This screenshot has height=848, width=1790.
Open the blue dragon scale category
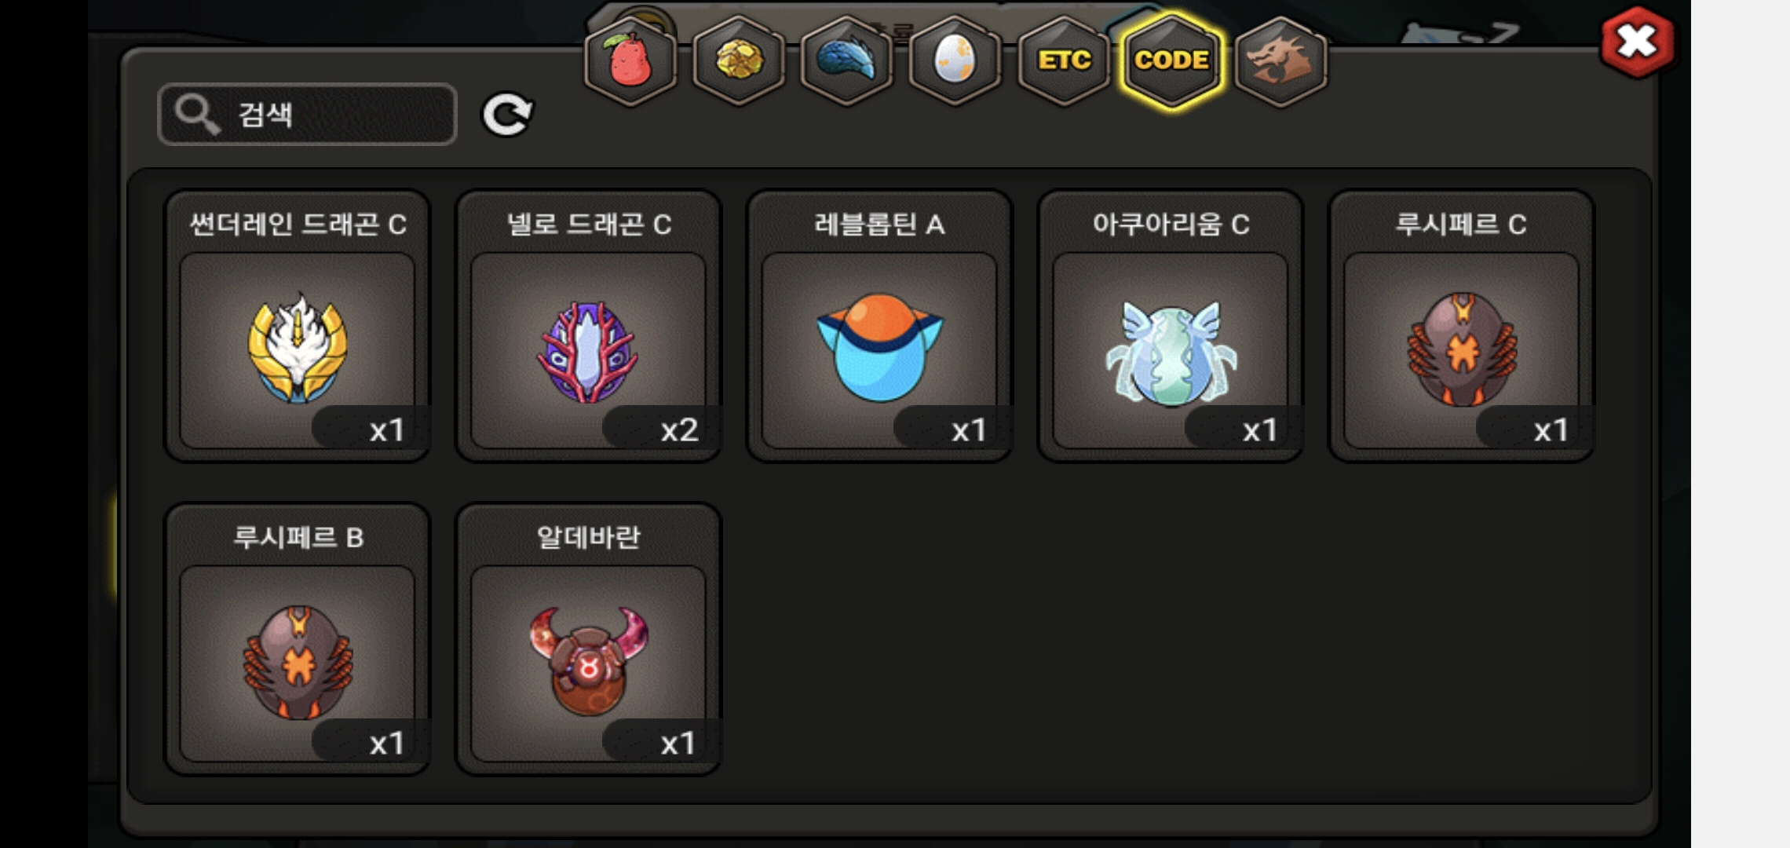coord(847,60)
